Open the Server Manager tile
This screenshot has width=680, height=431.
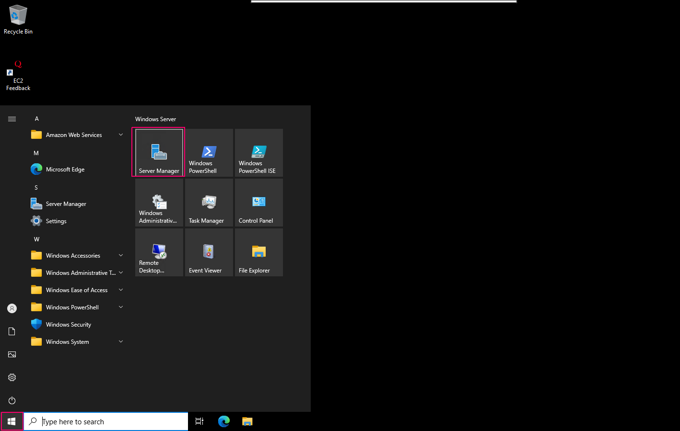[159, 153]
